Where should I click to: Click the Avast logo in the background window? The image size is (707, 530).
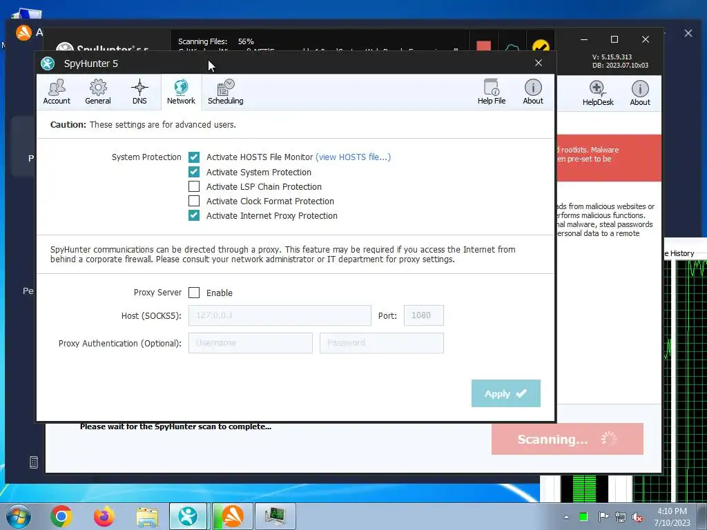click(23, 32)
